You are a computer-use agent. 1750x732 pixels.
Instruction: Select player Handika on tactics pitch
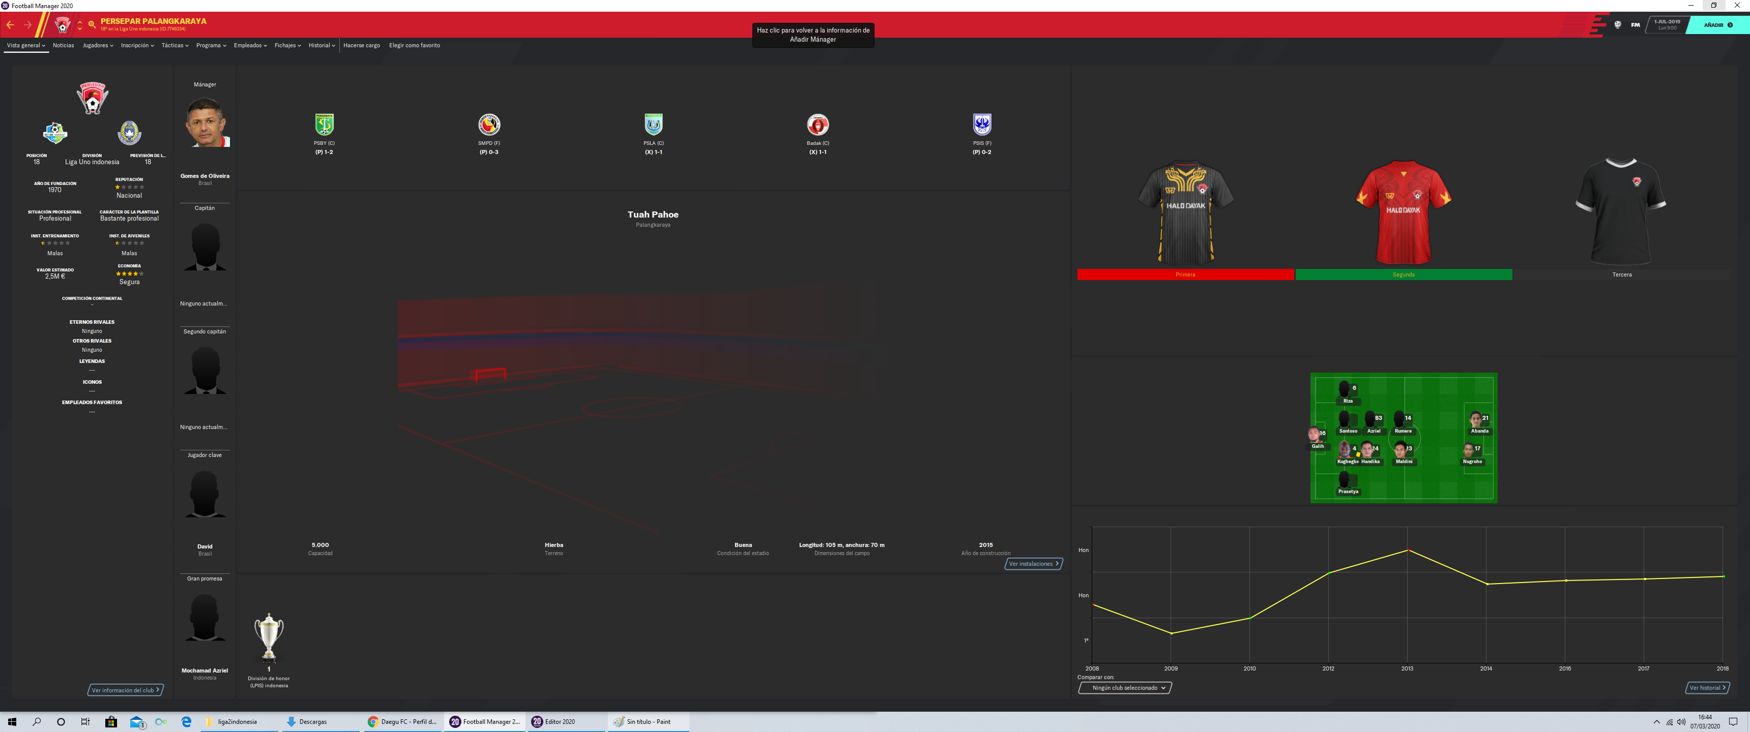(1370, 453)
